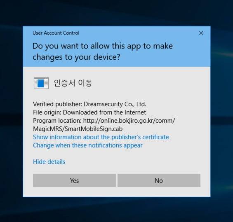Open Change when these notifications appear
Viewport: 233px width, 222px height.
pyautogui.click(x=88, y=145)
